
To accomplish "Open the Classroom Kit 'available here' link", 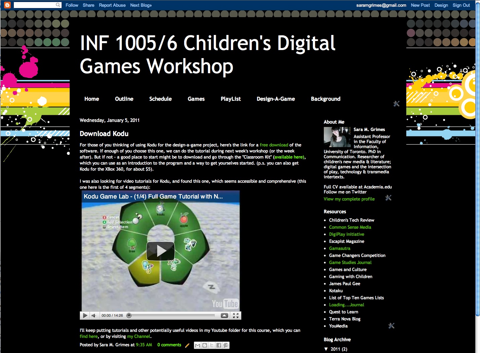I will pyautogui.click(x=289, y=157).
